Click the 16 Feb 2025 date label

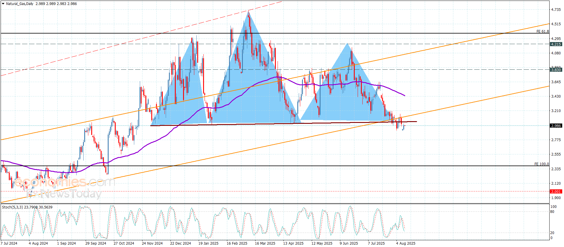click(x=237, y=243)
